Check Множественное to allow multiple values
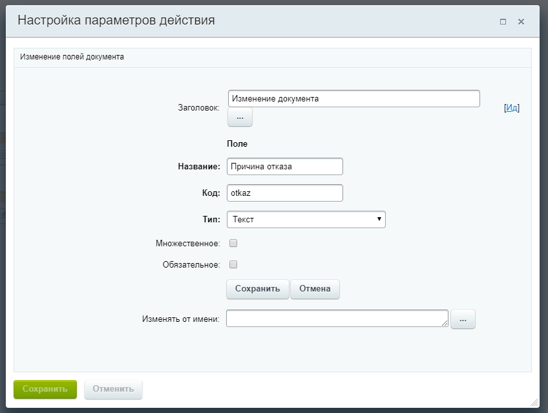Viewport: 548px width, 413px height. pos(234,242)
